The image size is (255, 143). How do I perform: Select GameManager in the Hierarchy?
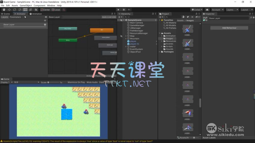click(x=137, y=25)
